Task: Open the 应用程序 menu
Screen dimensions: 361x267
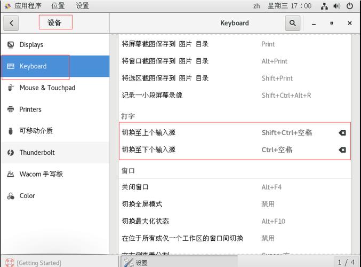Action: (x=26, y=6)
